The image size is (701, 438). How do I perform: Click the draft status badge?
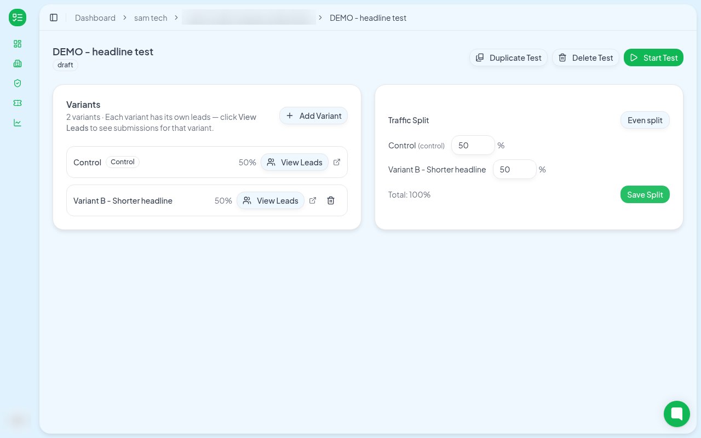tap(65, 65)
